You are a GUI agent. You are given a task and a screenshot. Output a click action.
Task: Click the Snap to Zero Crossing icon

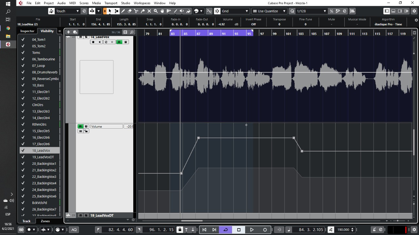[209, 11]
